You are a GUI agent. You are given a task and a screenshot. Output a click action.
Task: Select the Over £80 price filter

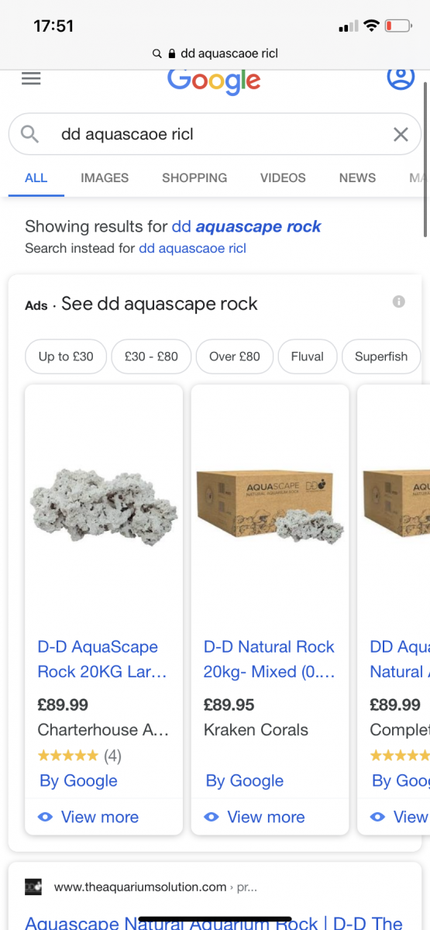235,356
